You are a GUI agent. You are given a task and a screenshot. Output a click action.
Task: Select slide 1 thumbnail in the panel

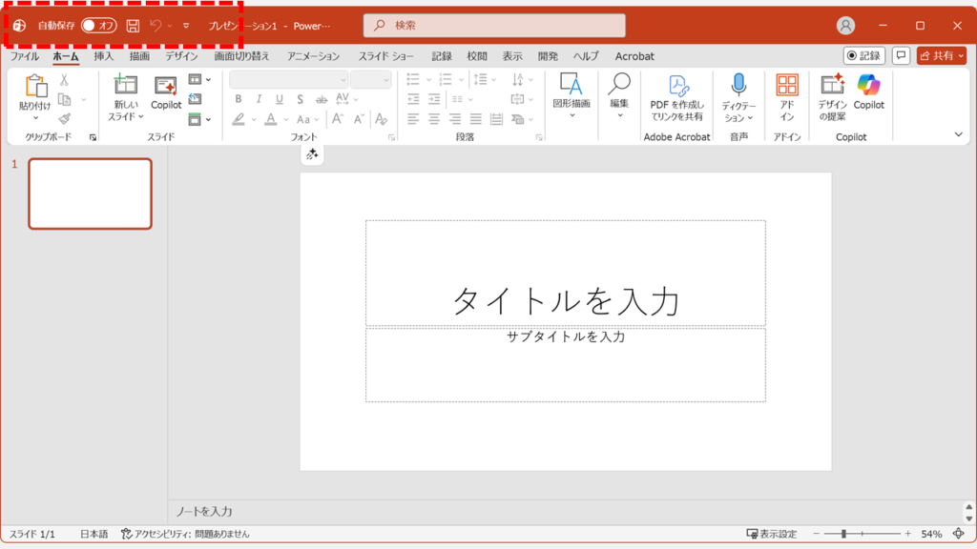90,195
